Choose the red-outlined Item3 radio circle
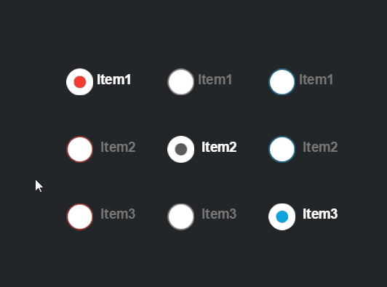The image size is (387, 287). 80,217
